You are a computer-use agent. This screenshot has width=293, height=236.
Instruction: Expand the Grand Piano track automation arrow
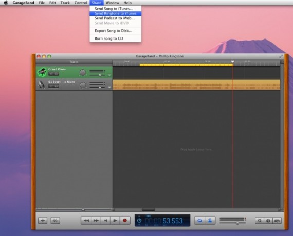coord(109,75)
